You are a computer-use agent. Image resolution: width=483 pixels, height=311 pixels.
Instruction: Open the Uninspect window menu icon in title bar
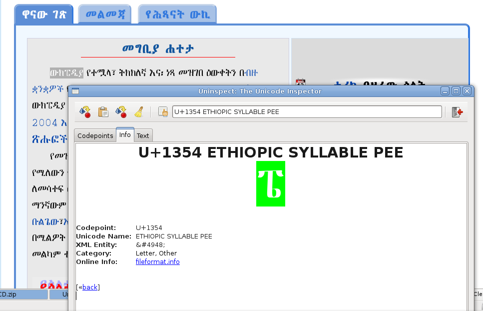coord(75,91)
